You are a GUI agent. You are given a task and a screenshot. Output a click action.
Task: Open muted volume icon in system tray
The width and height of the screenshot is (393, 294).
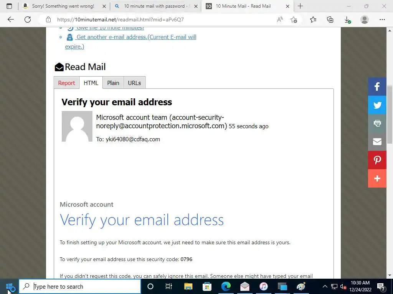(x=343, y=286)
